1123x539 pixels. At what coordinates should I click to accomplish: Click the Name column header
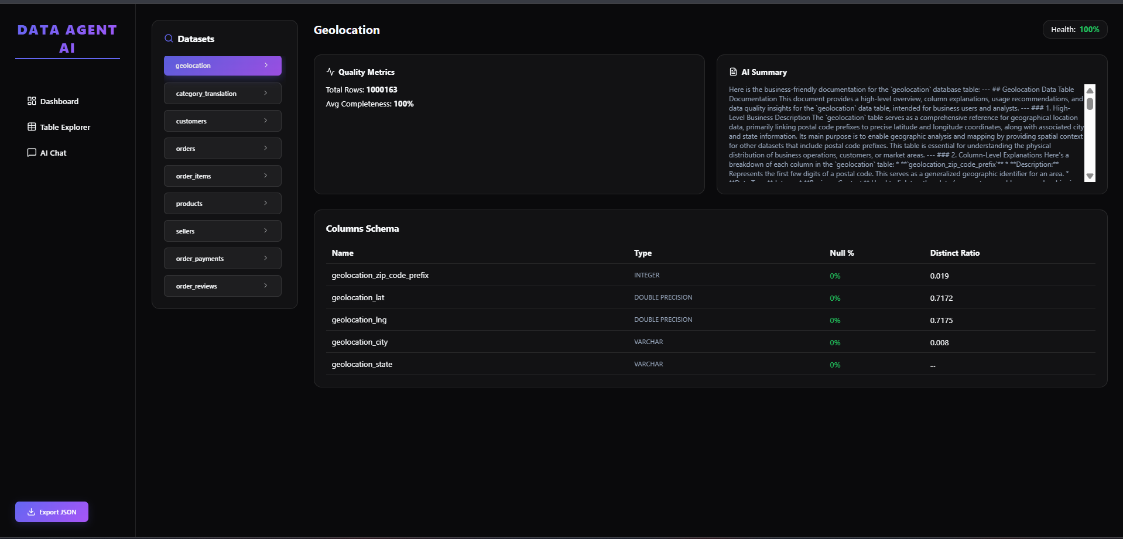tap(343, 253)
